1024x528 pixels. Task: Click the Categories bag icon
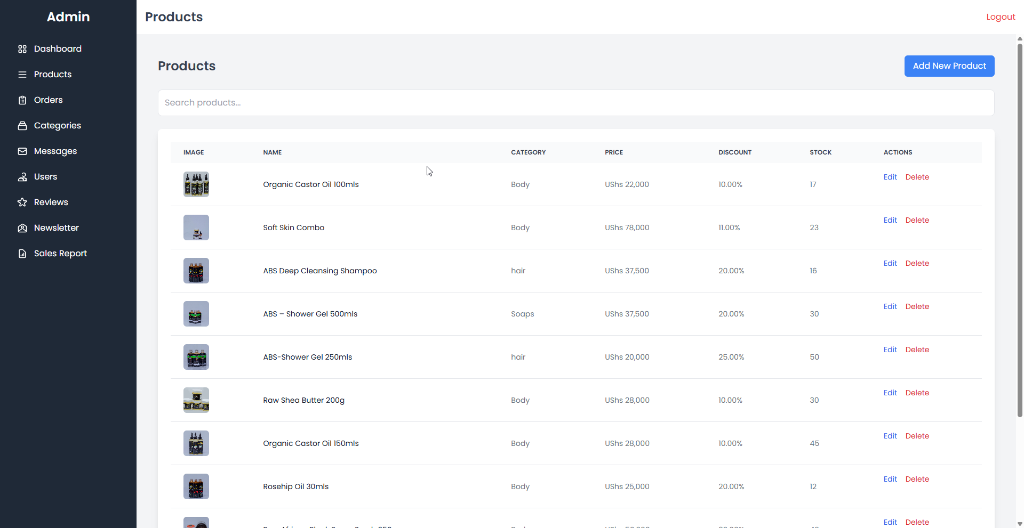tap(22, 126)
